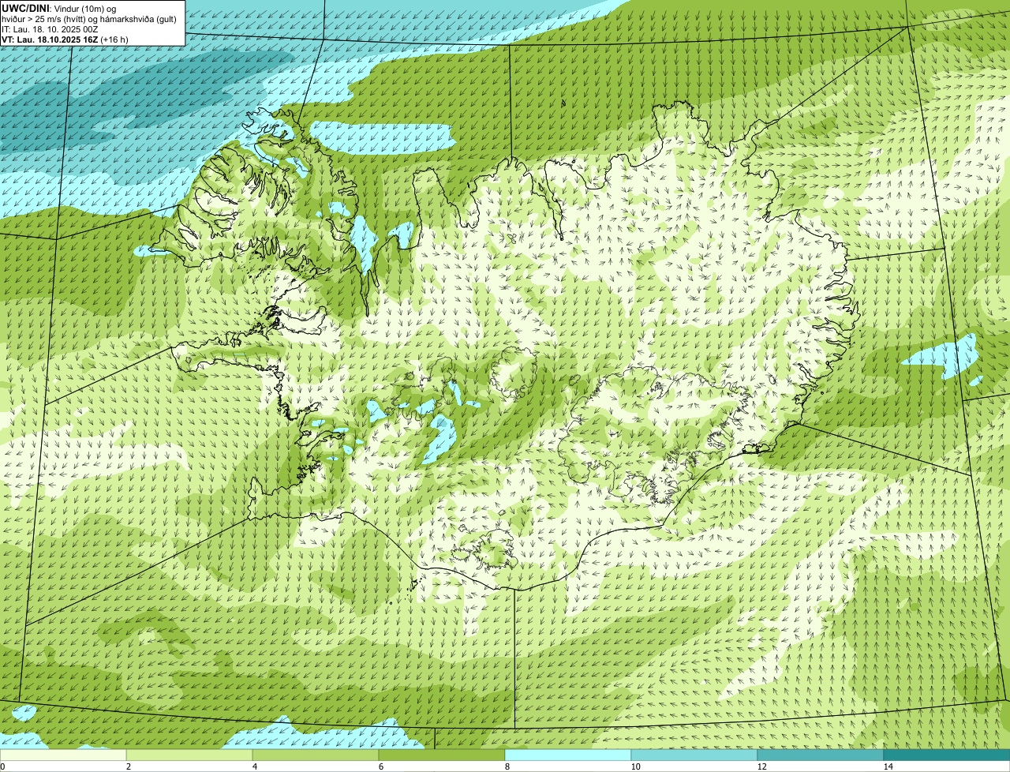1010x772 pixels.
Task: Click the scale label '6'
Action: tap(380, 766)
